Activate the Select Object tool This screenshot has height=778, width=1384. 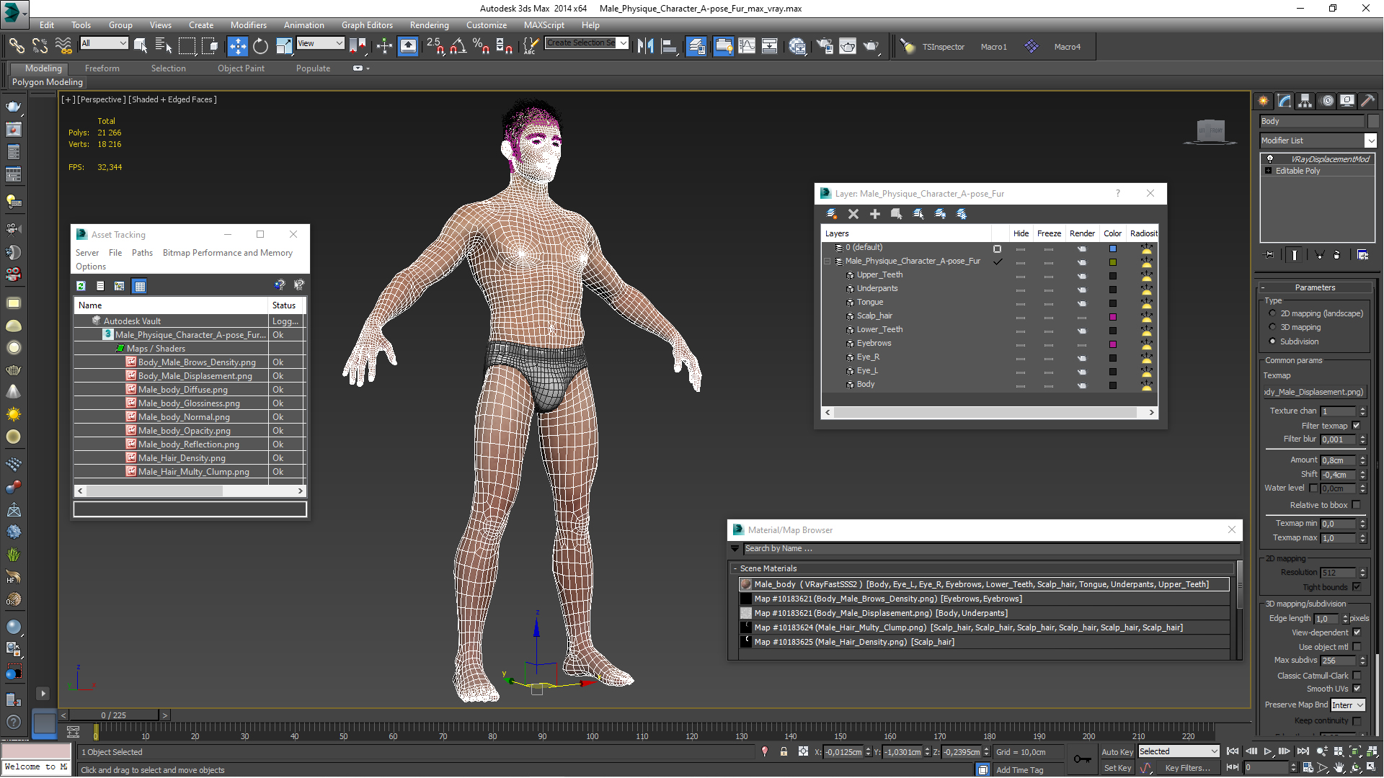[x=141, y=46]
